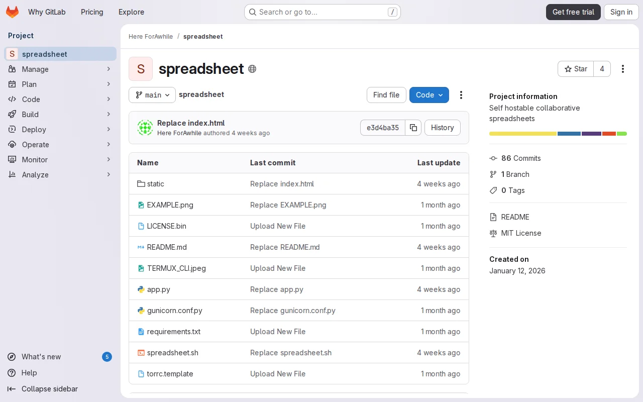
Task: Click the purple language bar segment
Action: pos(591,134)
